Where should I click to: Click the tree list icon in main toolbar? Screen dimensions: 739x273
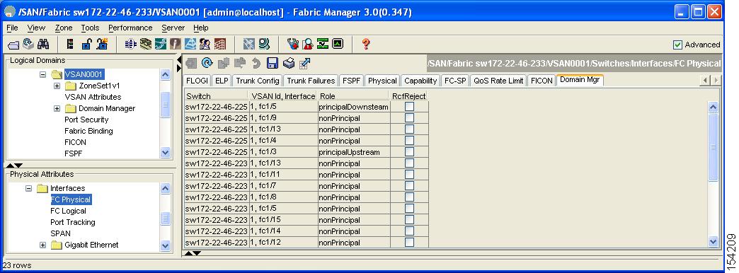[70, 45]
